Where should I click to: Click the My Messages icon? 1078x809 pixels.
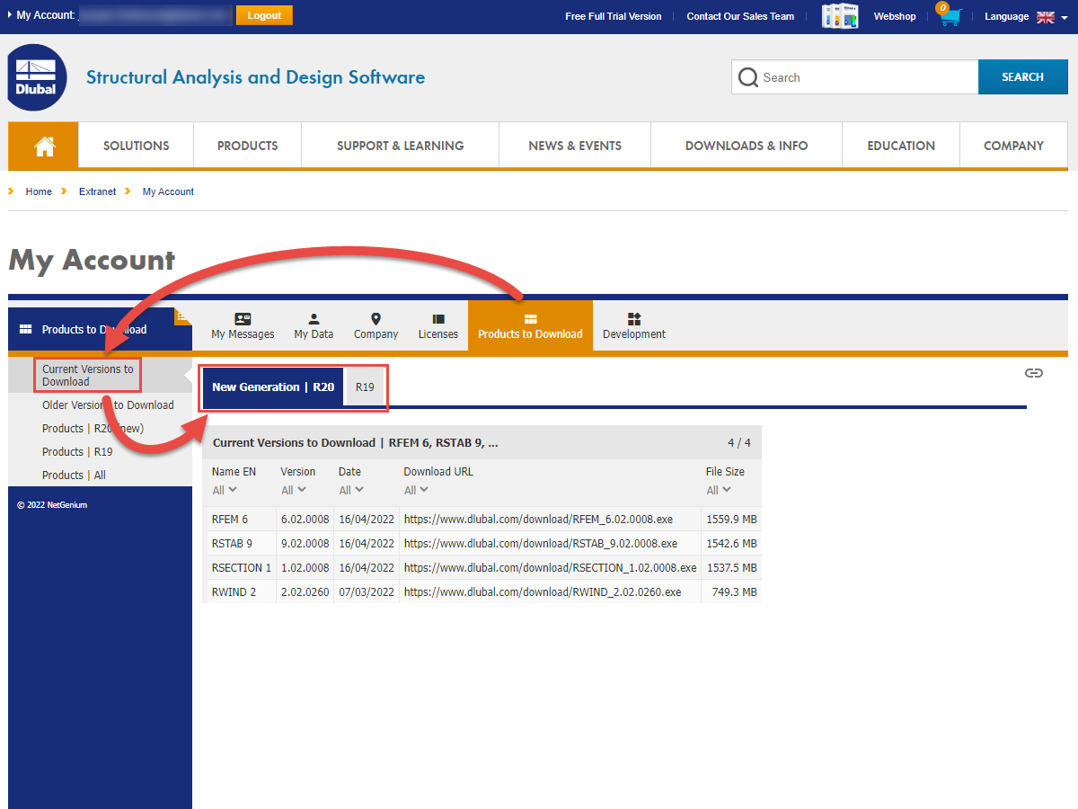point(243,319)
